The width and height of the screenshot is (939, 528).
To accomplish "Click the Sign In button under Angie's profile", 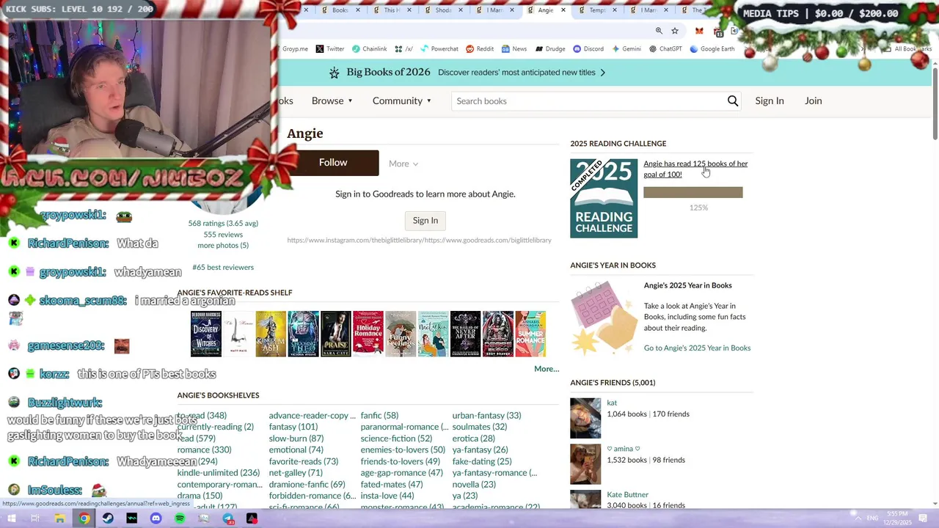I will click(x=425, y=221).
